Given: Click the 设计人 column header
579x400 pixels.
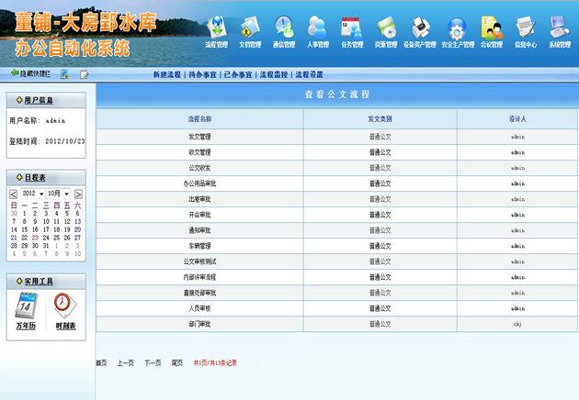Looking at the screenshot, I should point(517,119).
